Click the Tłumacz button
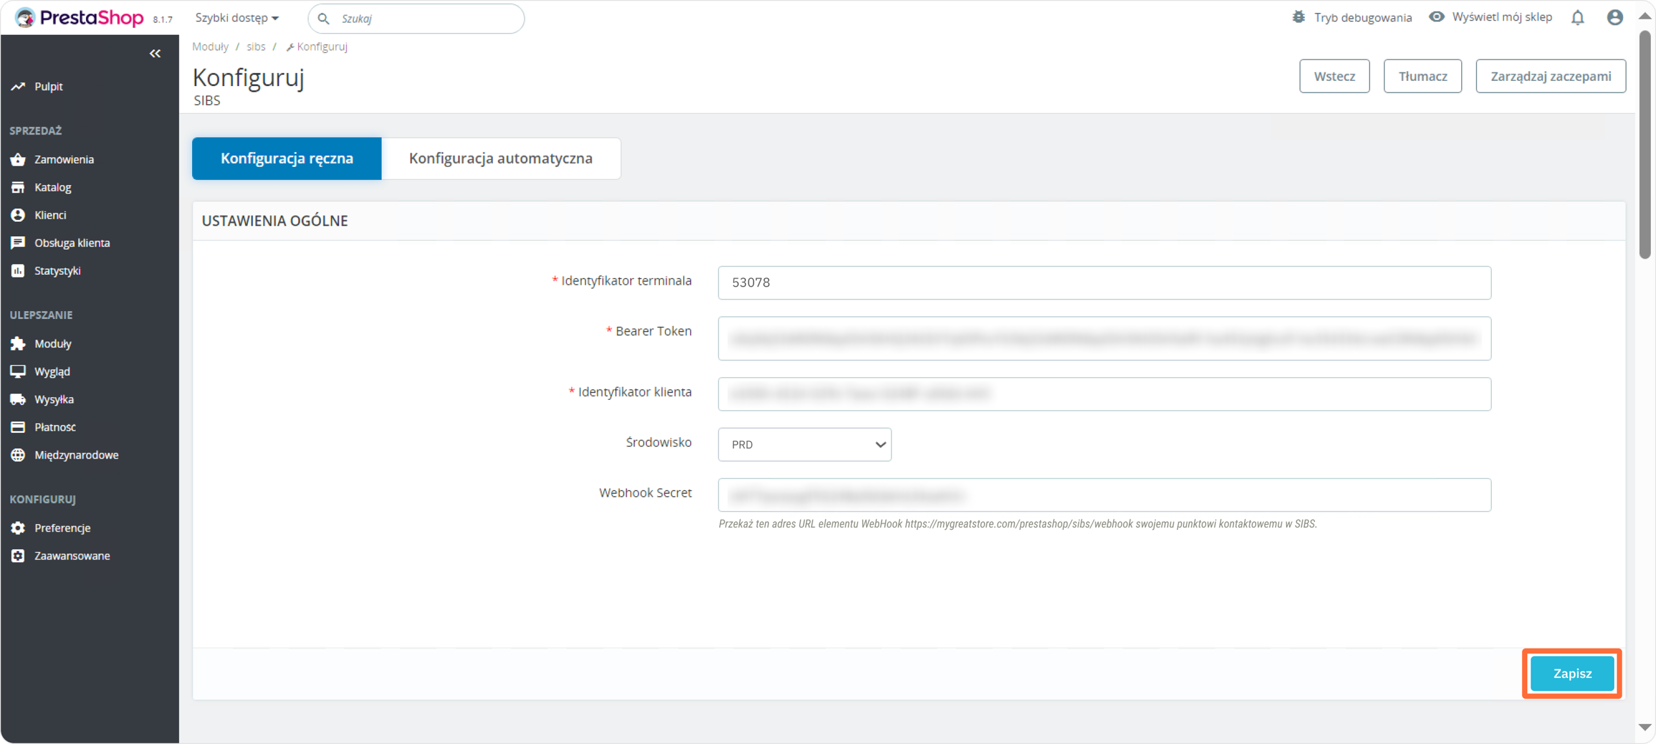The width and height of the screenshot is (1656, 744). coord(1422,76)
